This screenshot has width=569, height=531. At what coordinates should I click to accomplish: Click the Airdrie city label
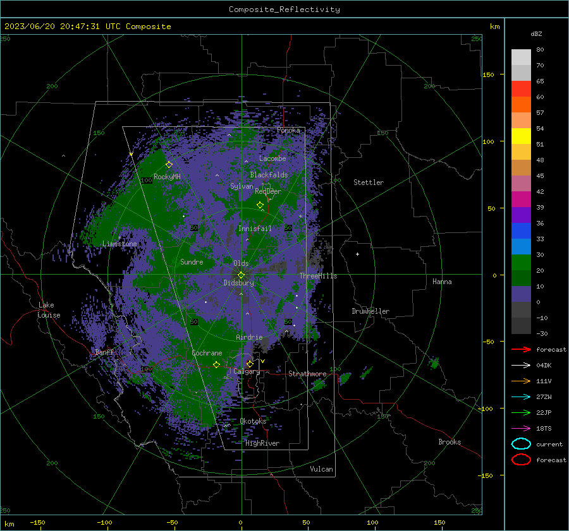click(x=249, y=337)
